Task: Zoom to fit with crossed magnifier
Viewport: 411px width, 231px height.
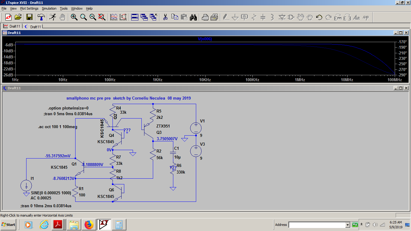Action: pyautogui.click(x=102, y=17)
